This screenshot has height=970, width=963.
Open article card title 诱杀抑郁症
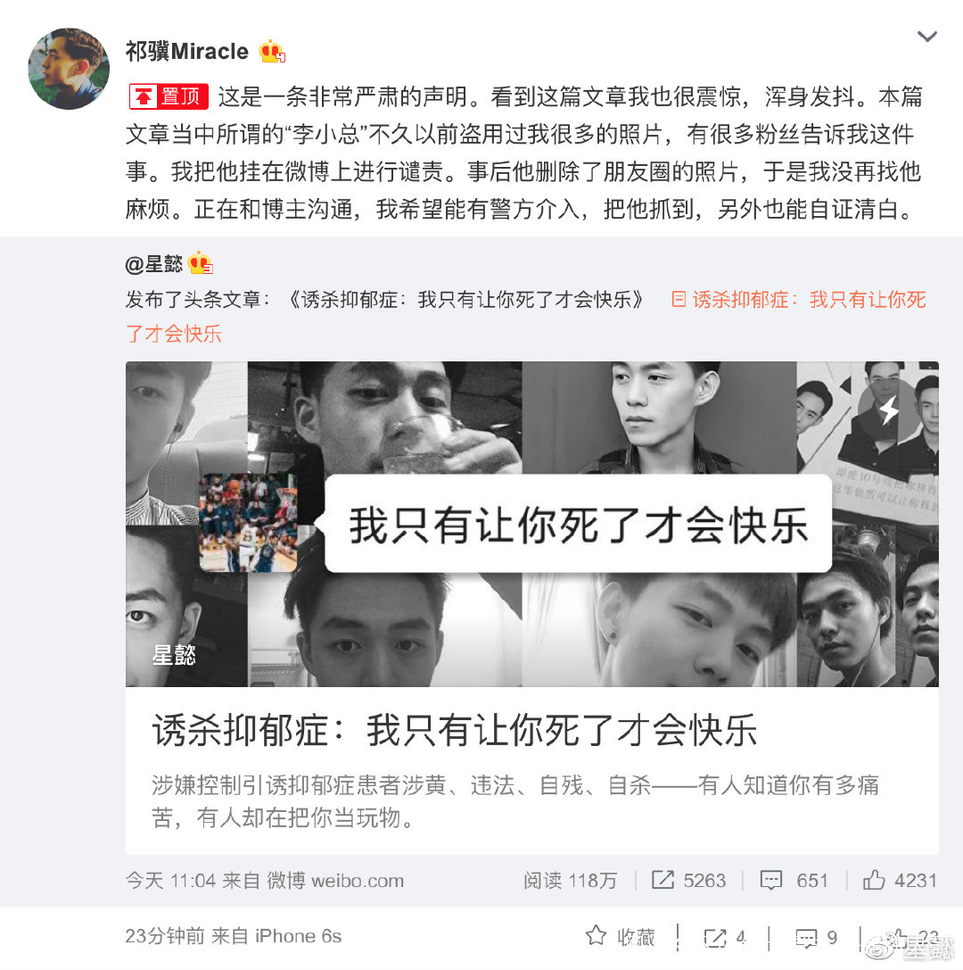coord(454,730)
